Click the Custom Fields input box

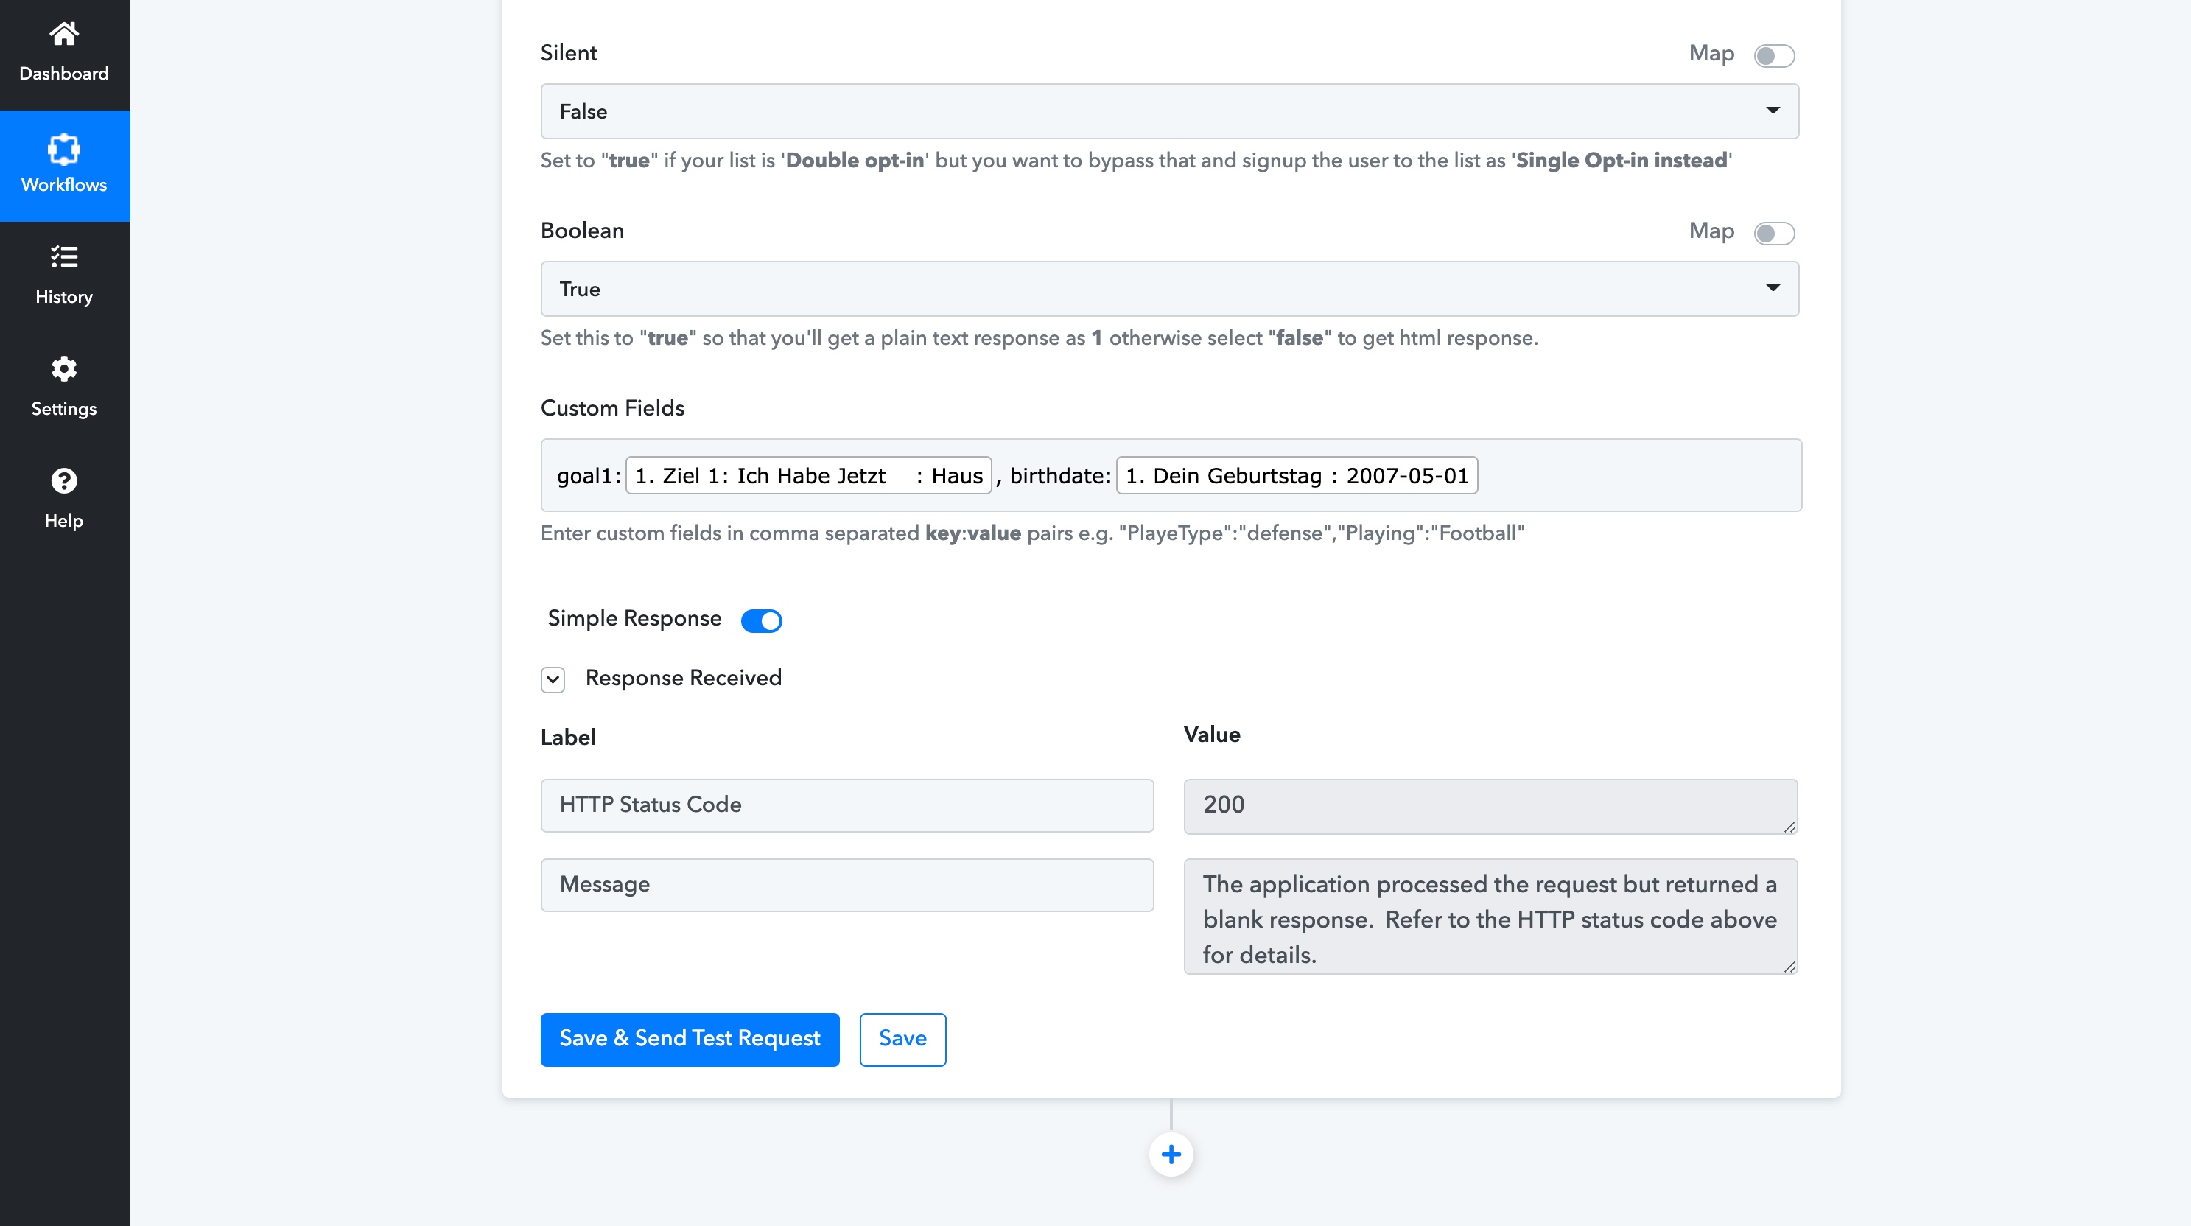point(1171,474)
